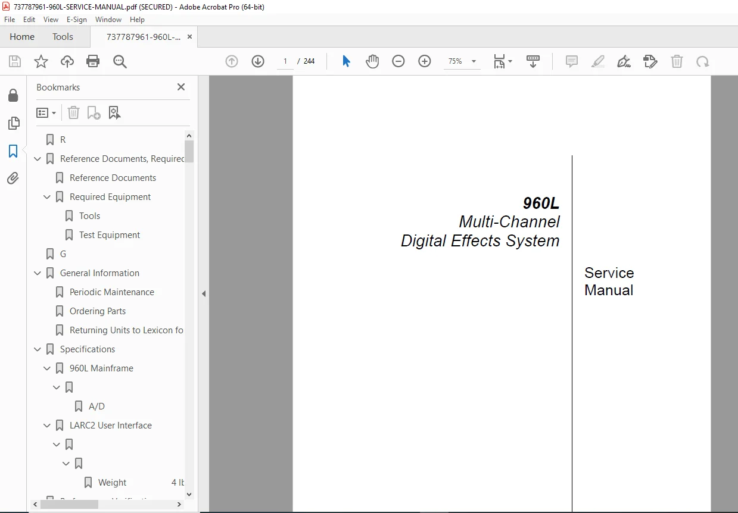The image size is (738, 513).
Task: Toggle the Bookmarks side panel
Action: 13,151
